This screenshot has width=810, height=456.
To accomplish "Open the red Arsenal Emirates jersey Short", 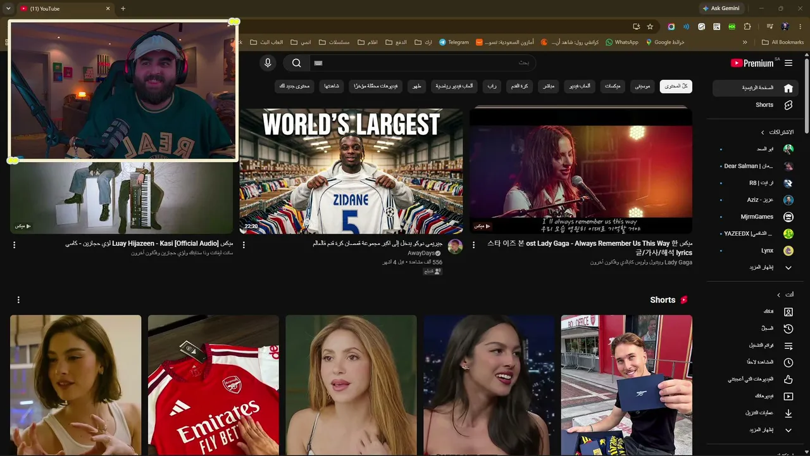I will click(x=213, y=385).
